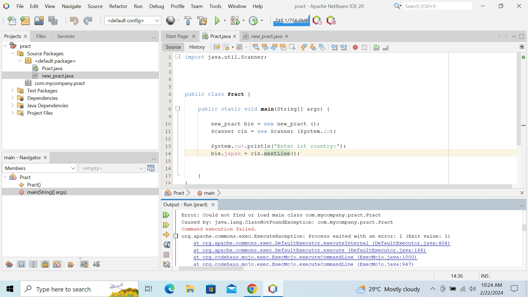This screenshot has height=297, width=528.
Task: Click the Clean and Build Project icon
Action: tap(202, 21)
